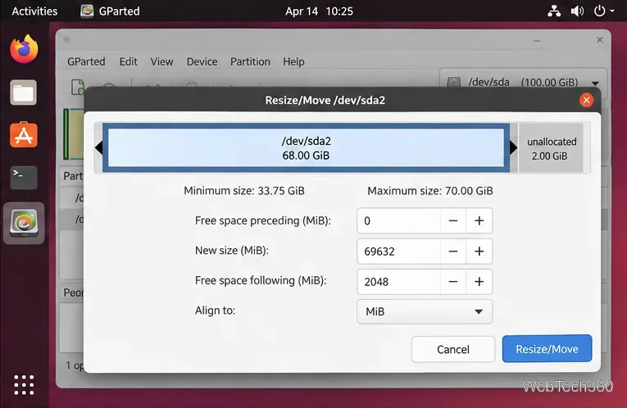
Task: Open the Edit menu
Action: [129, 61]
